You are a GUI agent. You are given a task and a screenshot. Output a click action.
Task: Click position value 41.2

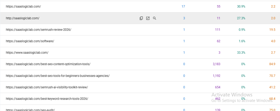pos(272,87)
